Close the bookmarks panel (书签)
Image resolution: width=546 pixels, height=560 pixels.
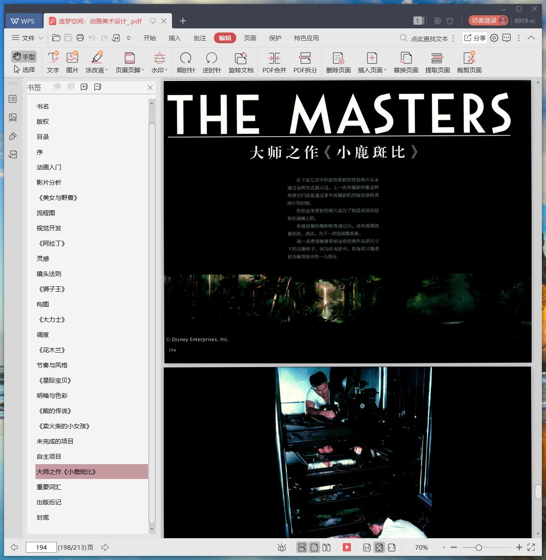(x=150, y=87)
